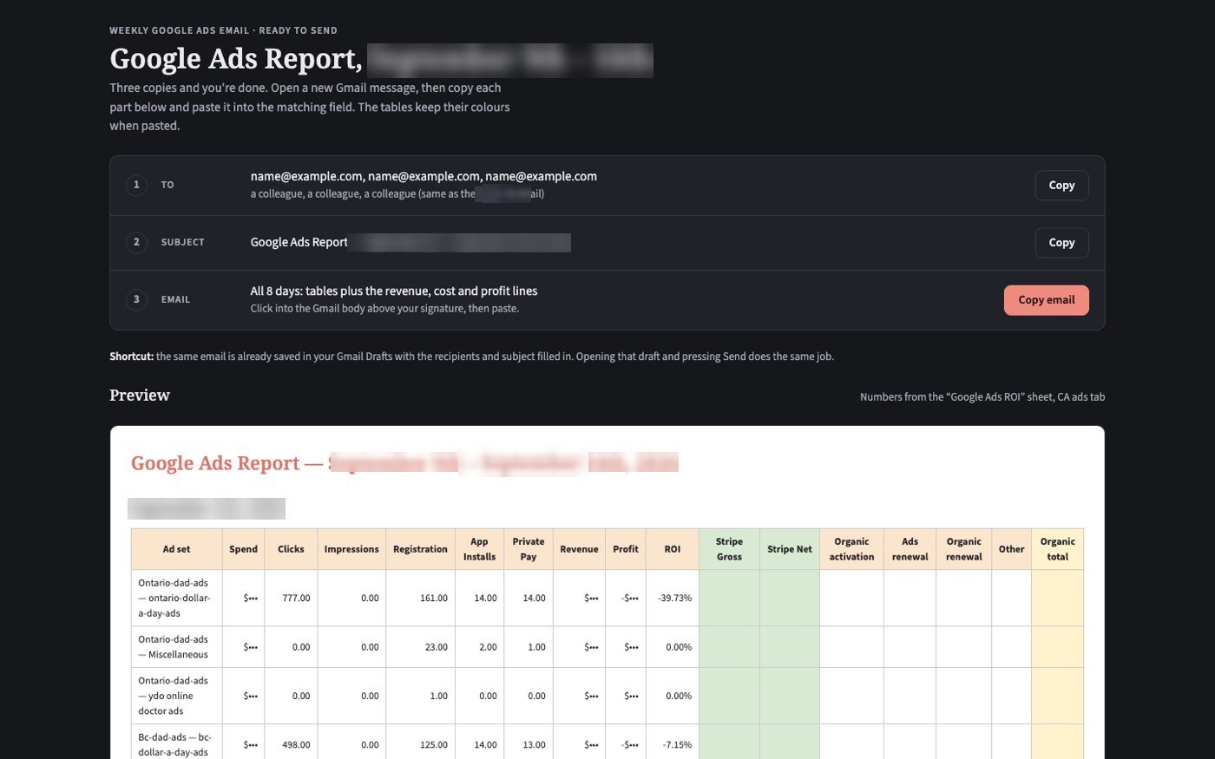Click the 'a colleague, a colleague' note
The image size is (1215, 759).
pyautogui.click(x=397, y=194)
